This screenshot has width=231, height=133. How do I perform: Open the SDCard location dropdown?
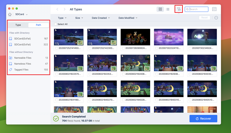(21, 14)
